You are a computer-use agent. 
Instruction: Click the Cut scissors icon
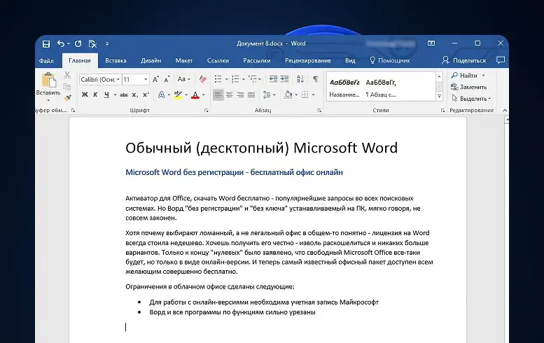point(67,75)
